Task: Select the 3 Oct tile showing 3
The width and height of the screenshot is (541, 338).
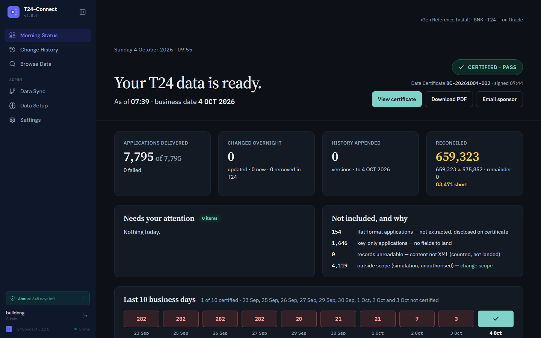Action: pyautogui.click(x=456, y=319)
